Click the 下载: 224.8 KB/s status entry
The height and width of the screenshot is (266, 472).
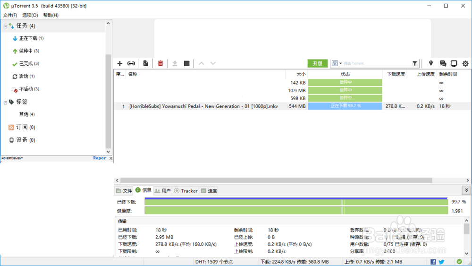[x=295, y=262]
